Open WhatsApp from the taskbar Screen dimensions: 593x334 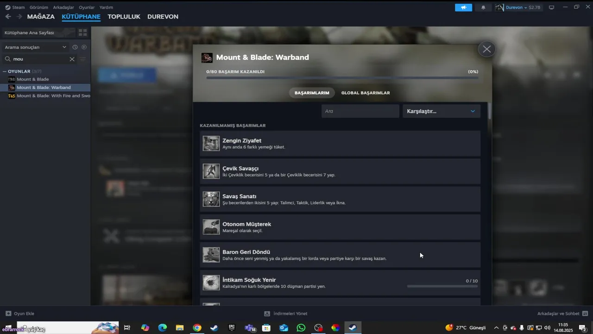point(301,328)
